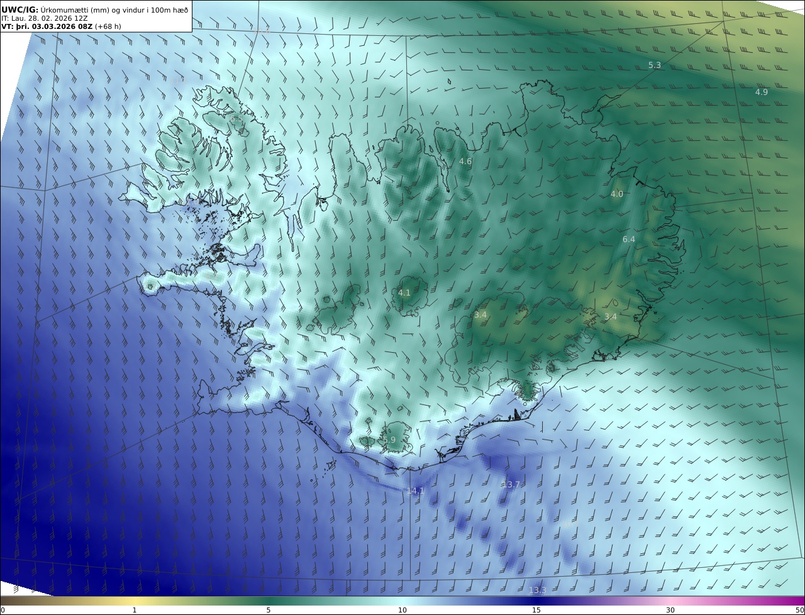Click the 6.4 value on the map

629,240
